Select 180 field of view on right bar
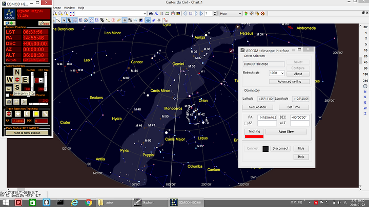The image size is (369, 207). (x=365, y=74)
